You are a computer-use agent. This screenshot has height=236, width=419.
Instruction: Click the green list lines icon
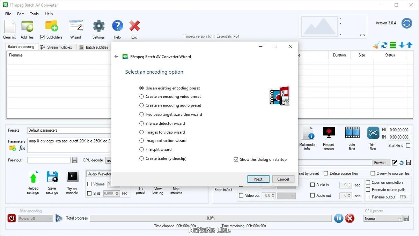(x=393, y=45)
